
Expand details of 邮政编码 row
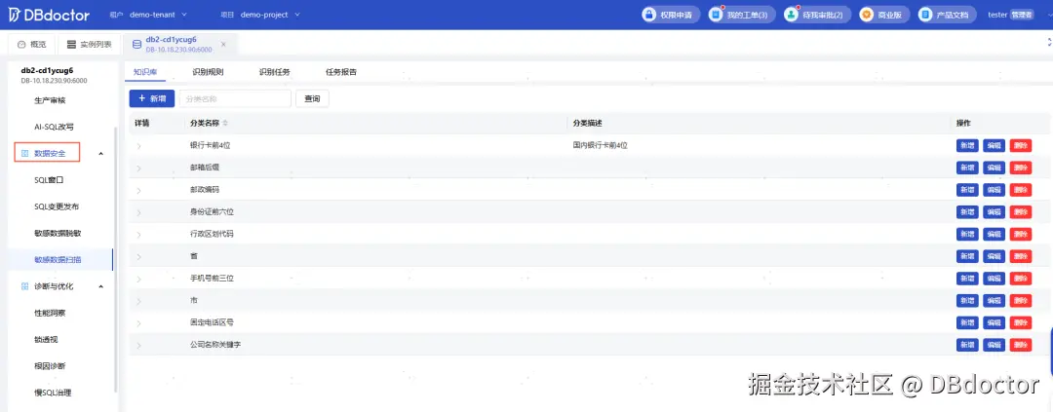pos(139,191)
